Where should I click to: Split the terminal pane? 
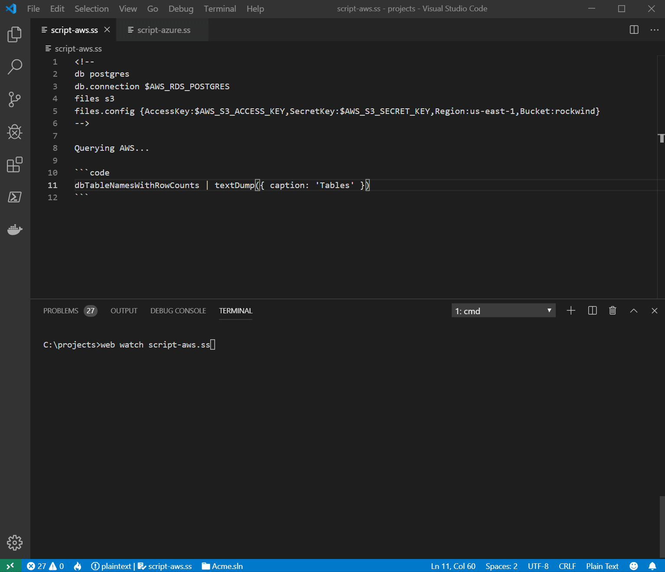pyautogui.click(x=592, y=310)
